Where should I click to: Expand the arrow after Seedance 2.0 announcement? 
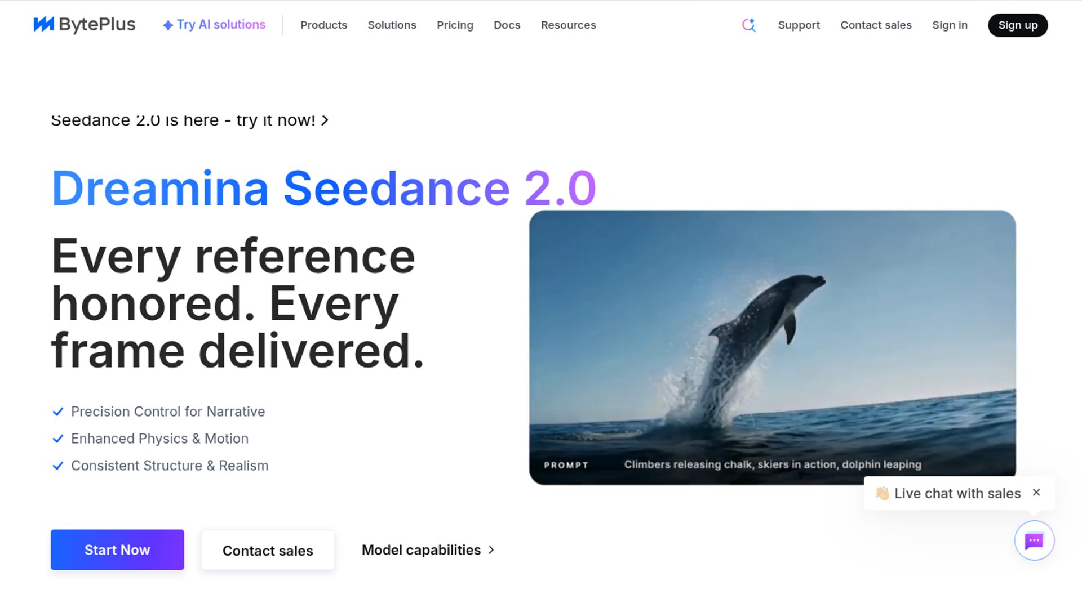pos(325,120)
